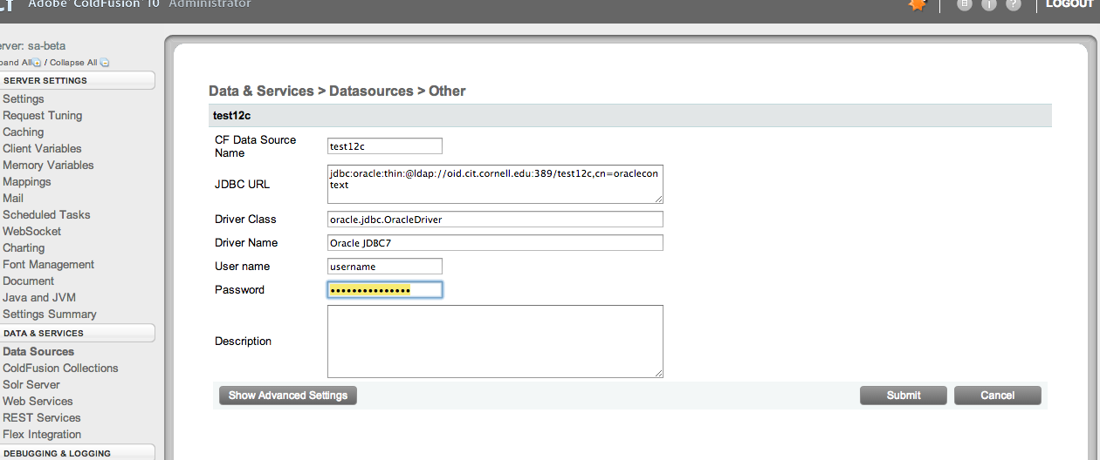The width and height of the screenshot is (1100, 460).
Task: Open the help question mark icon
Action: (x=1014, y=4)
